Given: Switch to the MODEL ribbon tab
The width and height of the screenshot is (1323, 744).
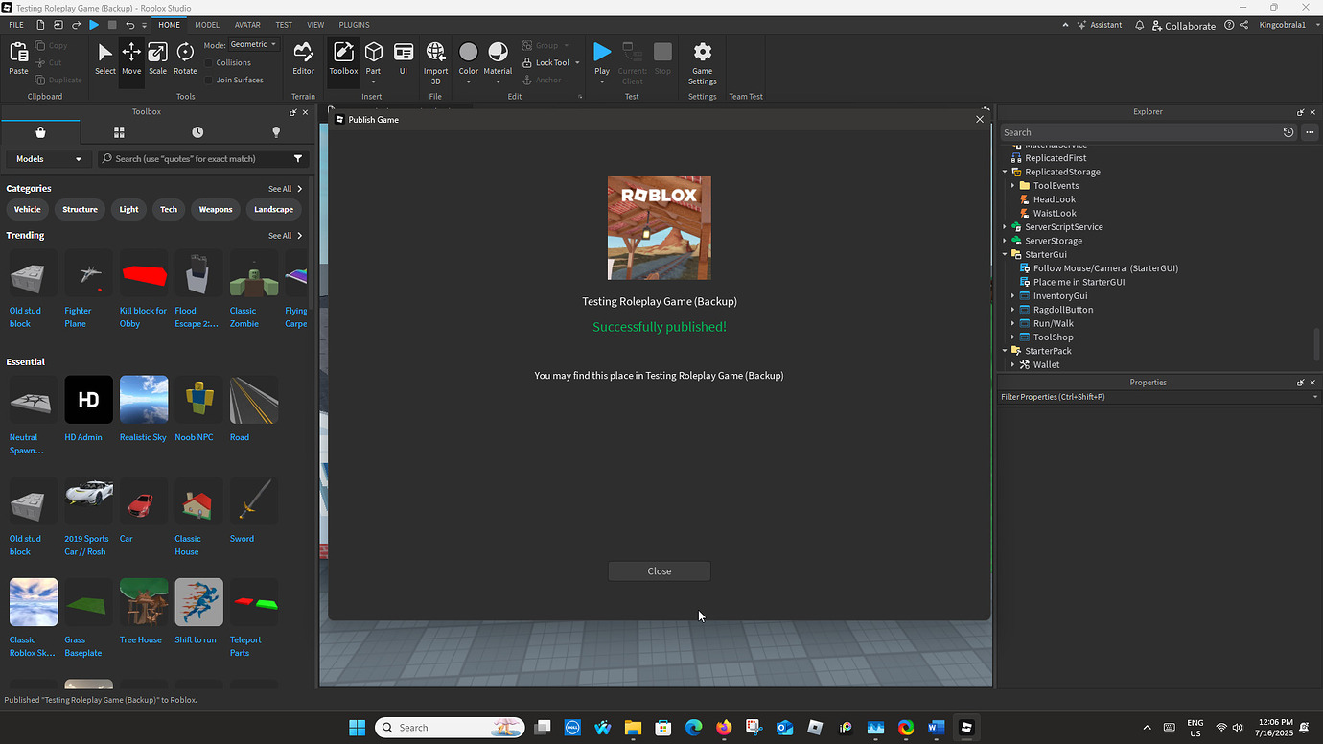Looking at the screenshot, I should (207, 24).
